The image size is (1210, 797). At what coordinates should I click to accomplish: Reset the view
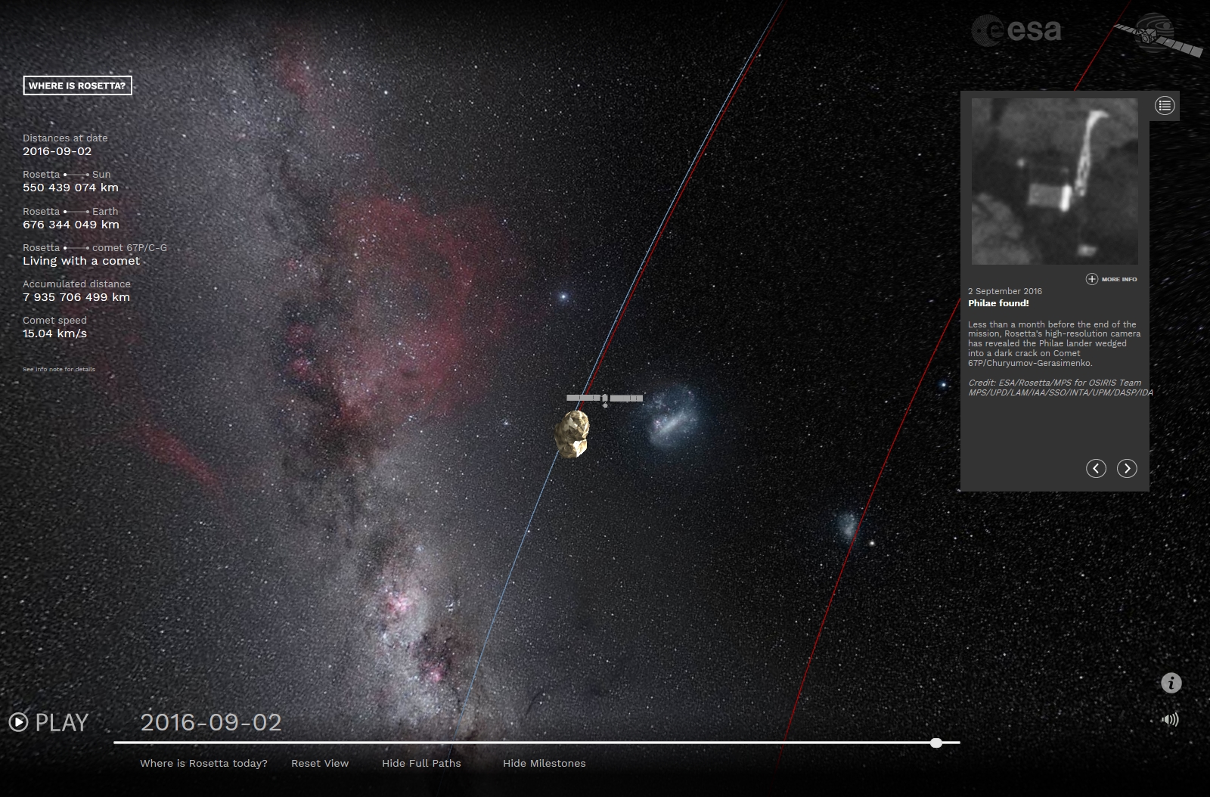coord(320,763)
